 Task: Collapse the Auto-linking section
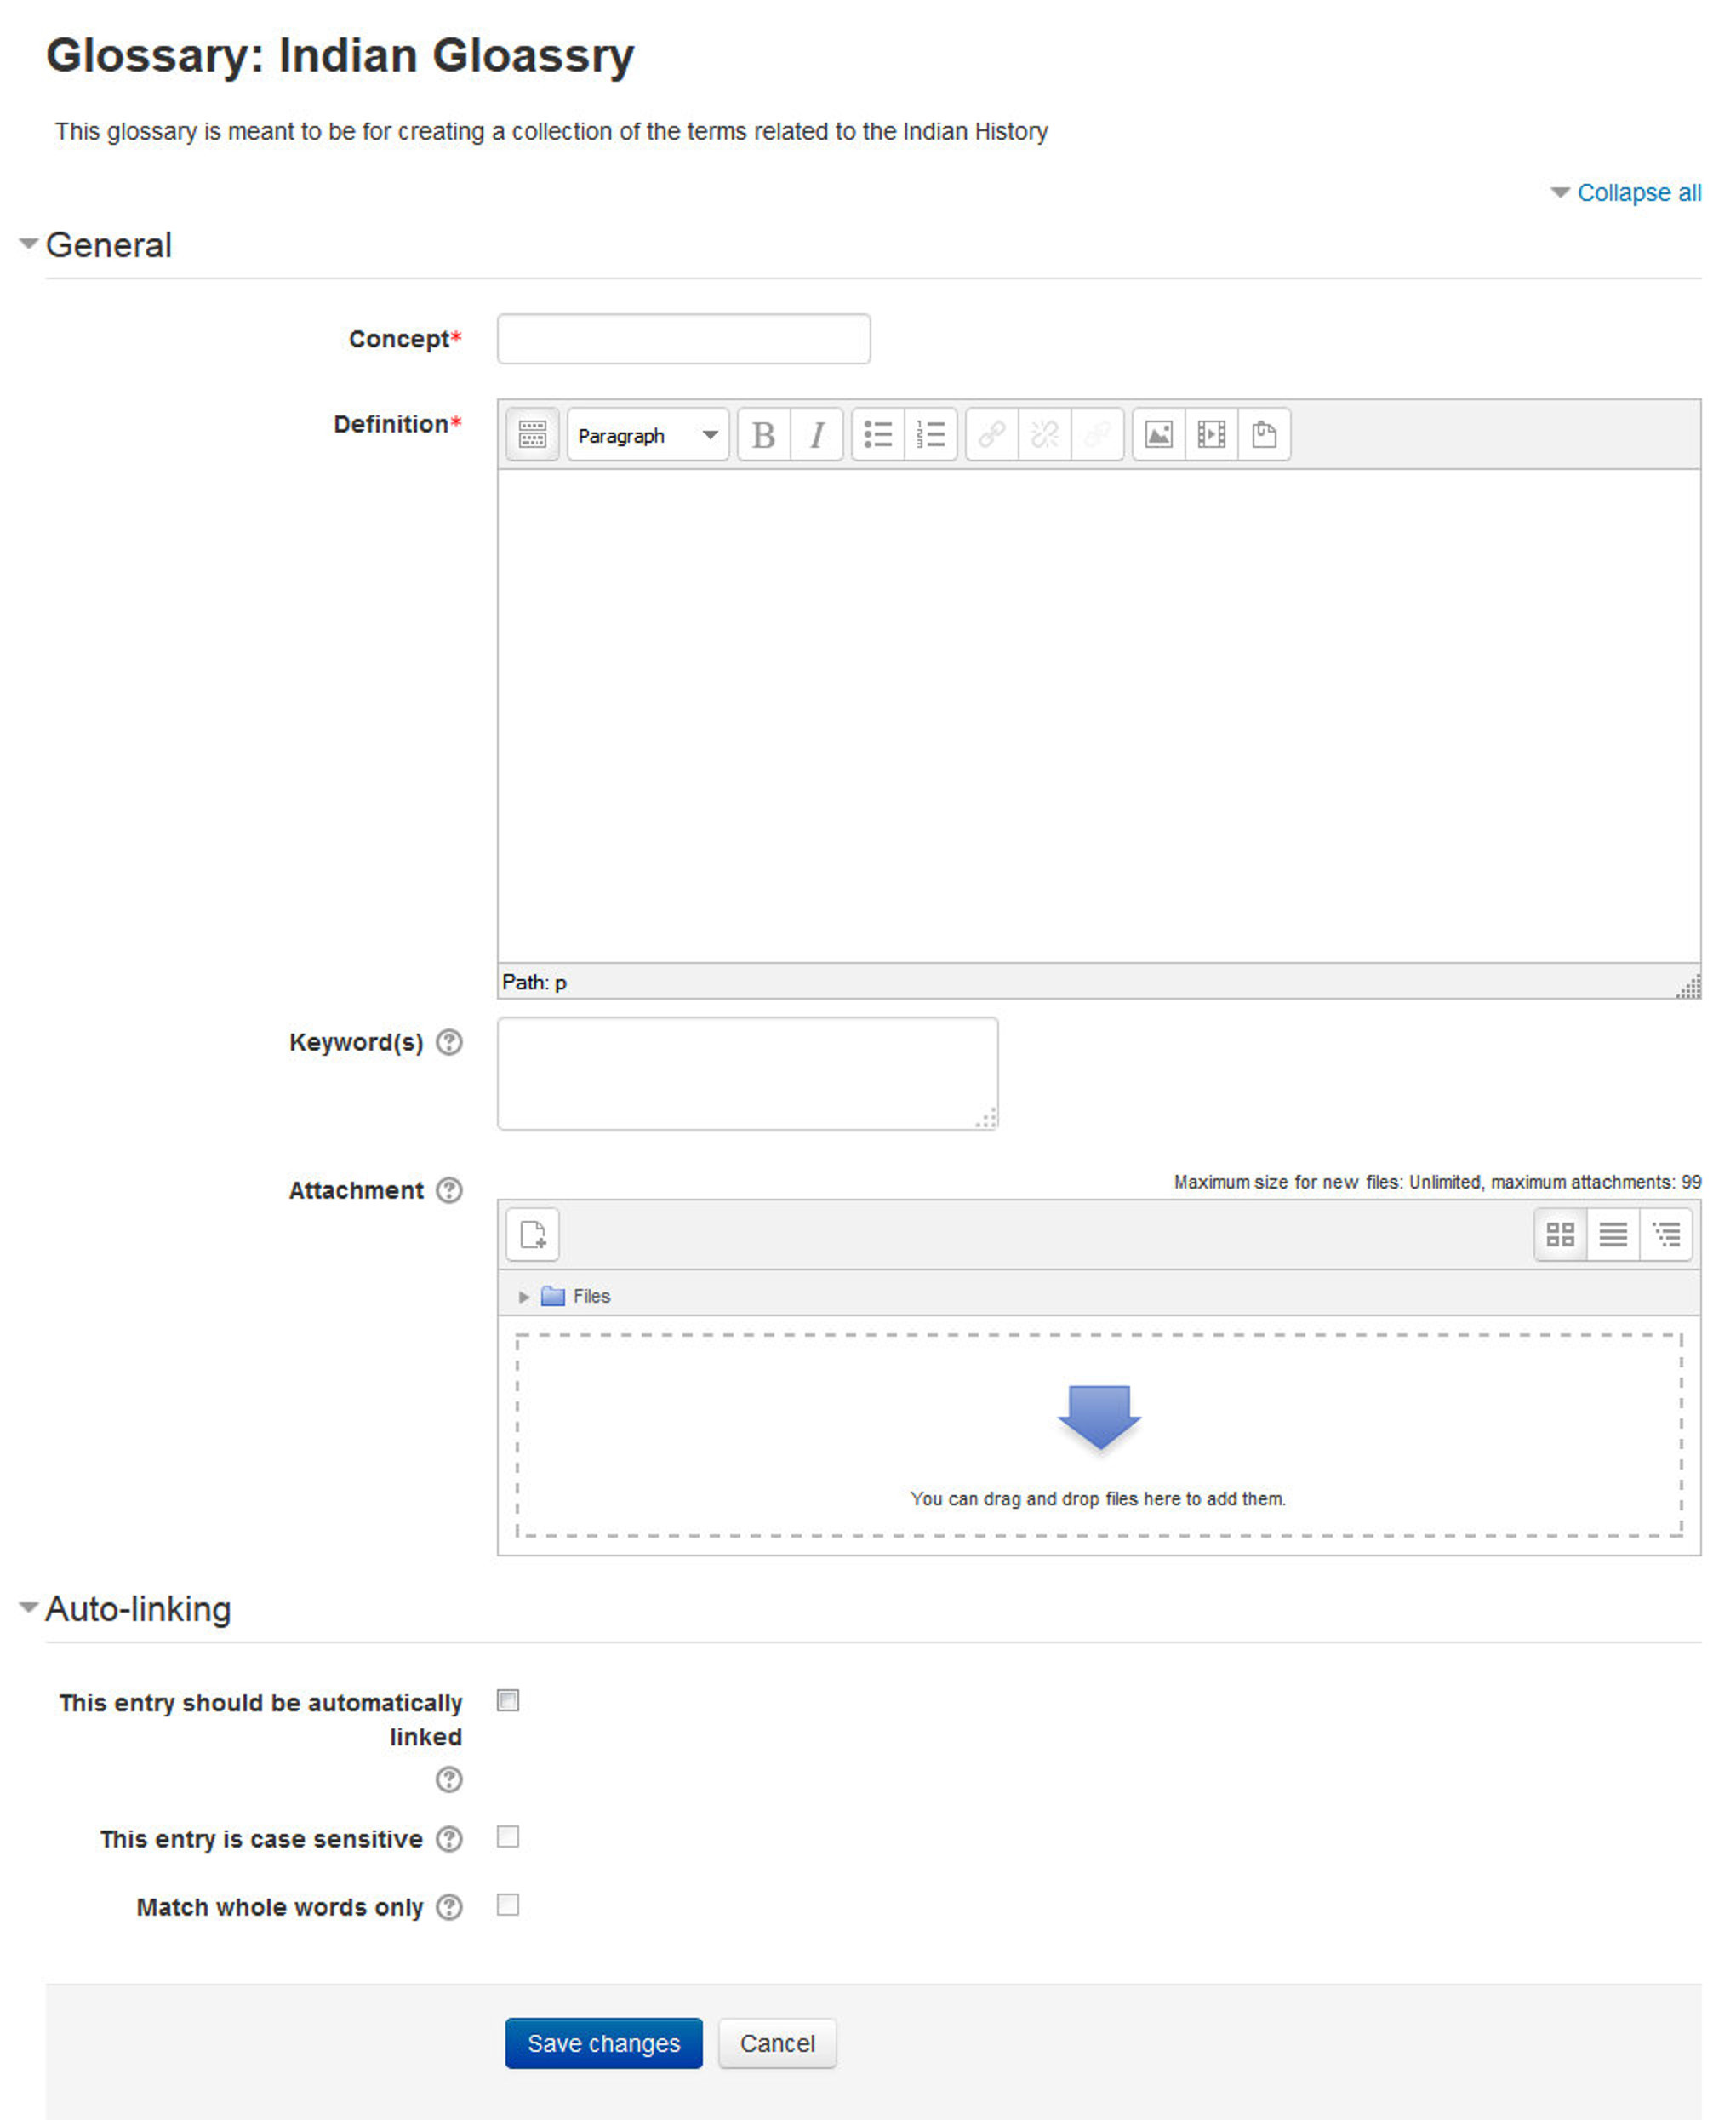[29, 1609]
